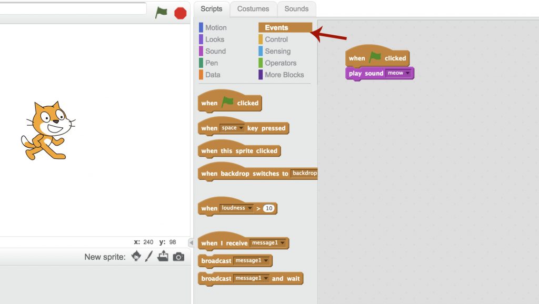Click the green flag to start the project
Image resolution: width=539 pixels, height=304 pixels.
pyautogui.click(x=161, y=13)
